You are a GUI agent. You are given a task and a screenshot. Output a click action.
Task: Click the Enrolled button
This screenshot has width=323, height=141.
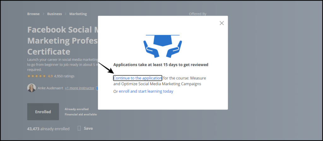click(x=43, y=112)
